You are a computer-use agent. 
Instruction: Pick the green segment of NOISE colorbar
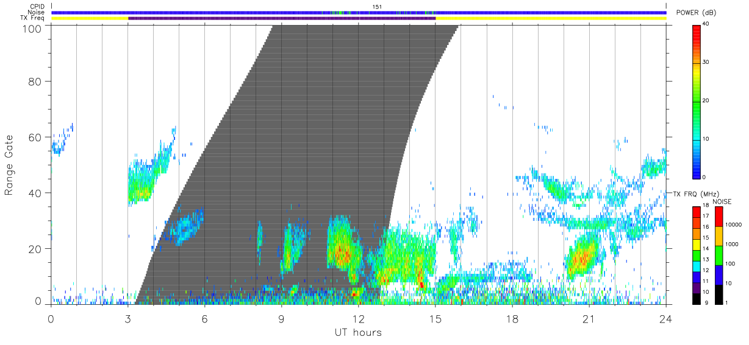[718, 255]
